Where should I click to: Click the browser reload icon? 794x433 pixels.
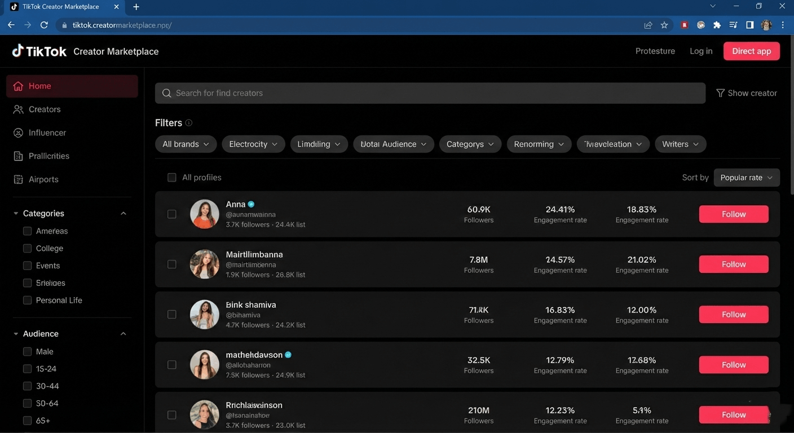coord(44,25)
